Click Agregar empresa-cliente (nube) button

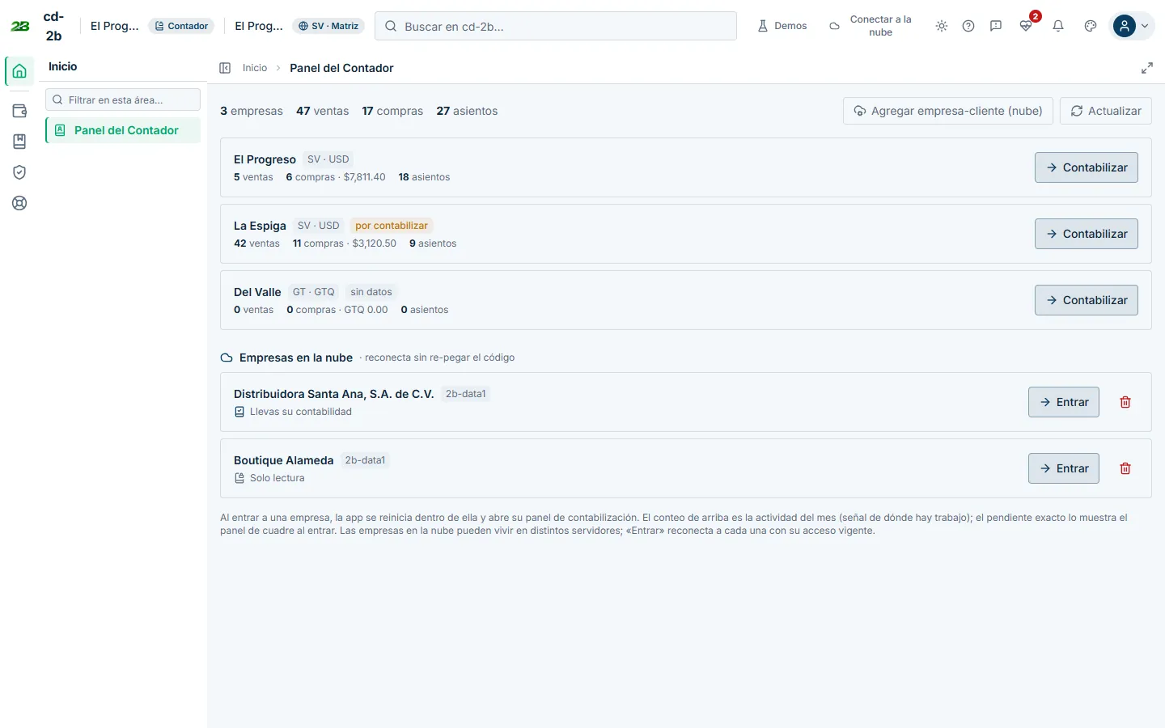pos(948,111)
